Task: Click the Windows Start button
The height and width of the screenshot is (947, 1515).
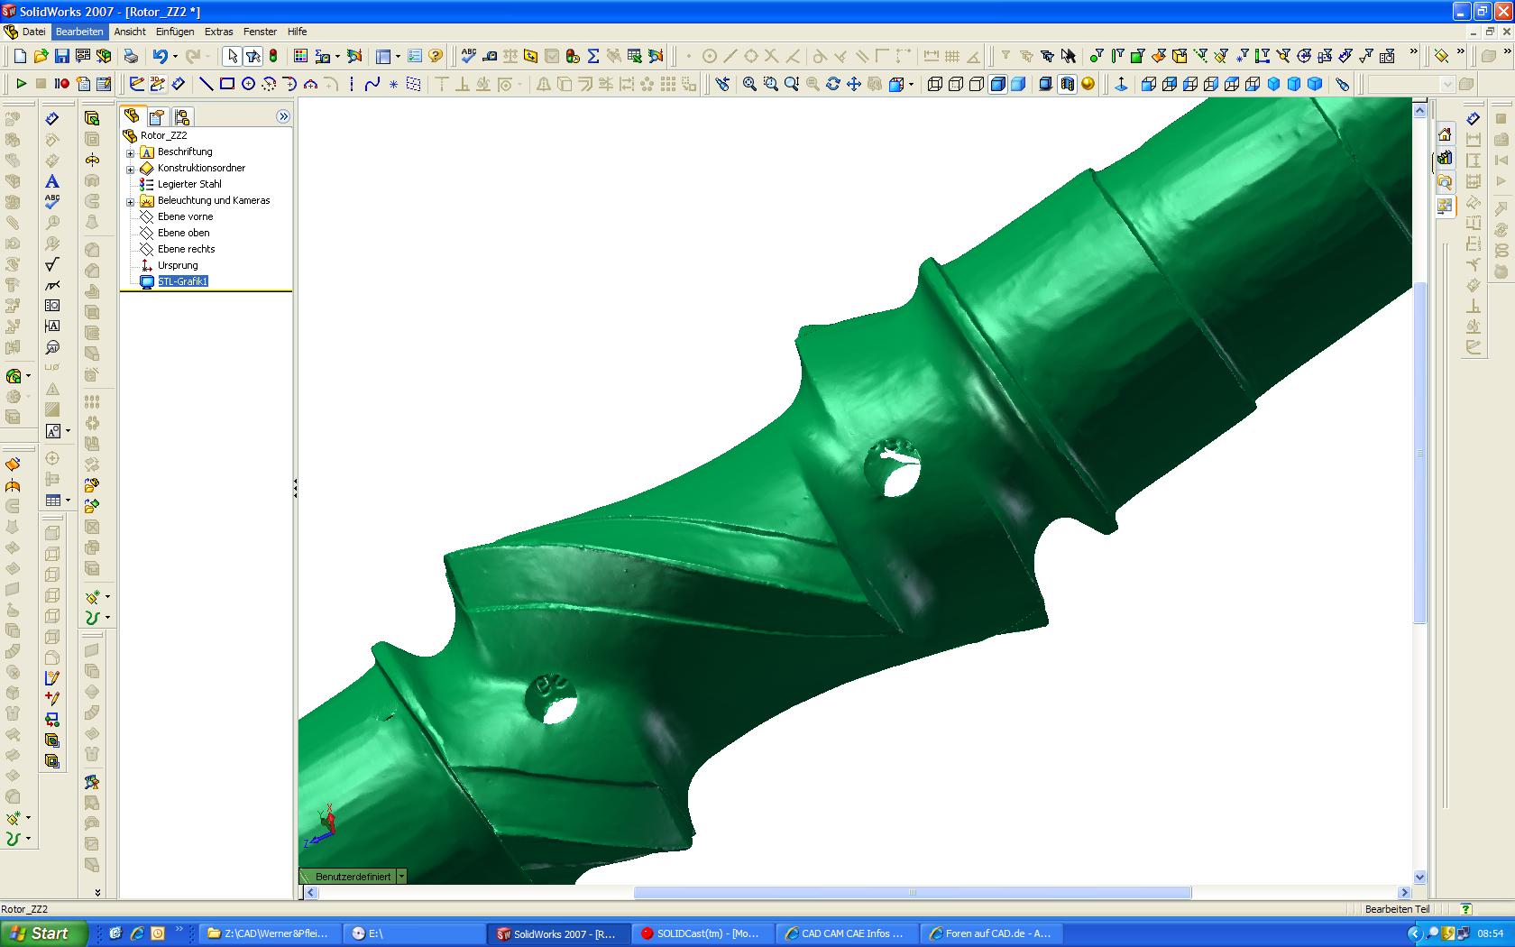Action: pos(43,933)
